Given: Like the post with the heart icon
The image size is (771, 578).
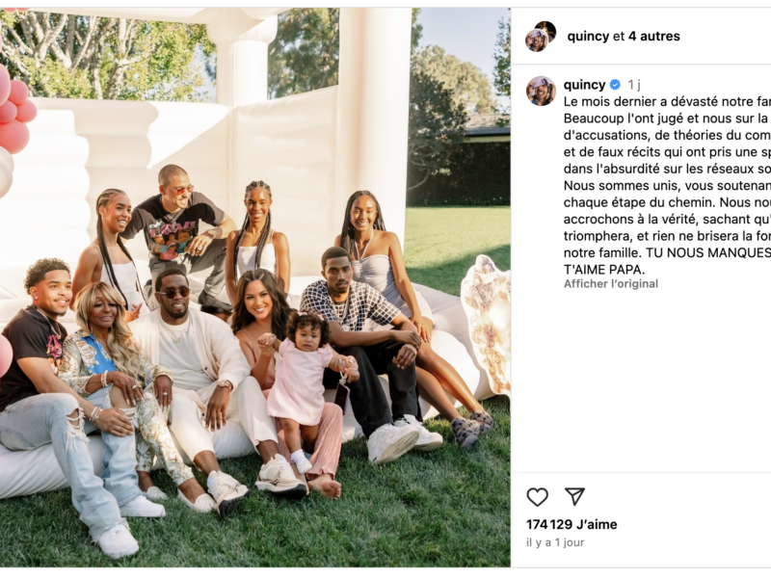Looking at the screenshot, I should click(537, 497).
